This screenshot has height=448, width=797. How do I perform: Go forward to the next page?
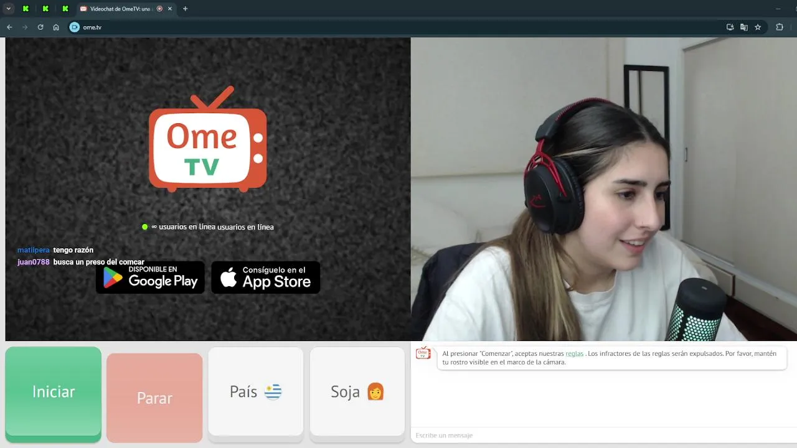(25, 27)
